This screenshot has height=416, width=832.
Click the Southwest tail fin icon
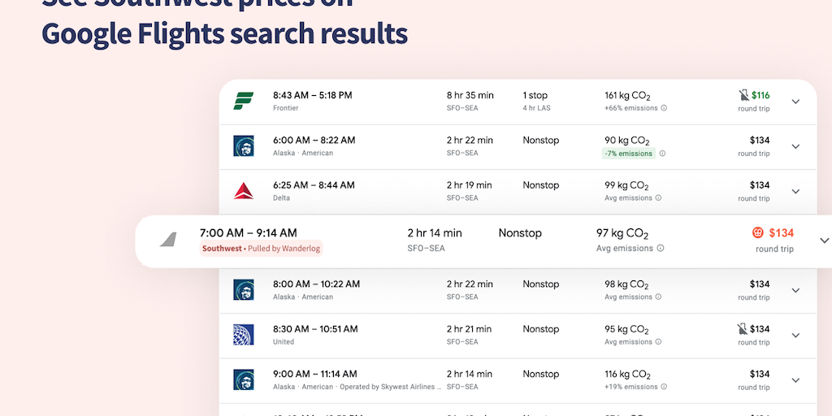[x=168, y=240]
